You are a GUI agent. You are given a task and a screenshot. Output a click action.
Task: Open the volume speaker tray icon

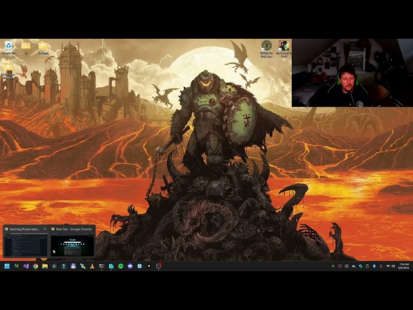tap(393, 266)
